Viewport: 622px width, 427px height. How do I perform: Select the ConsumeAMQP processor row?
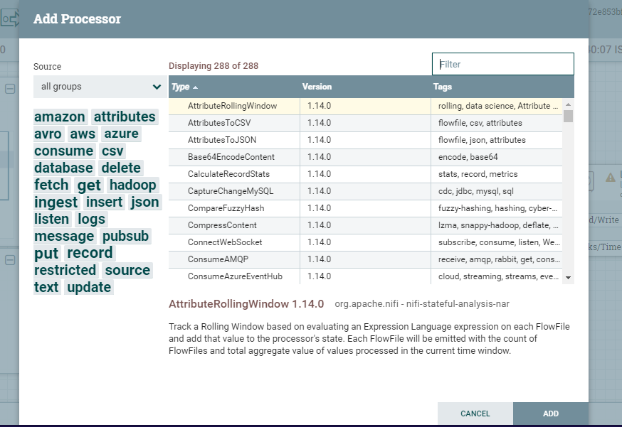[x=365, y=259]
